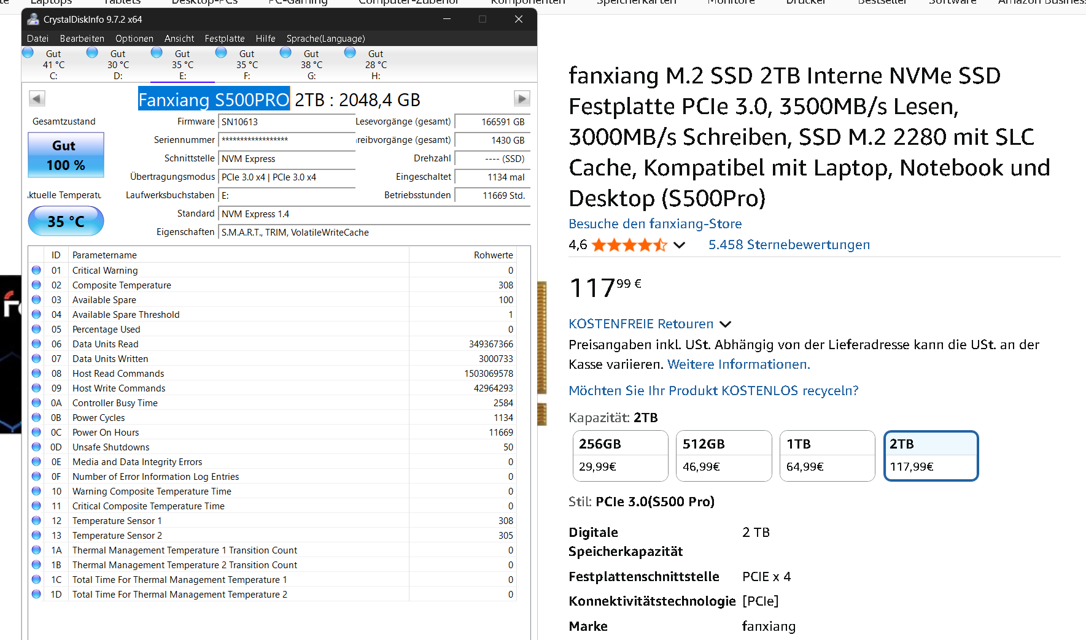
Task: Select the 1TB capacity option
Action: pyautogui.click(x=828, y=456)
